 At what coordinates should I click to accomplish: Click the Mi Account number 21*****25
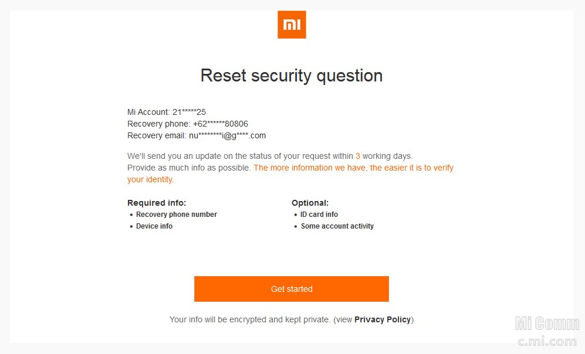pyautogui.click(x=166, y=112)
